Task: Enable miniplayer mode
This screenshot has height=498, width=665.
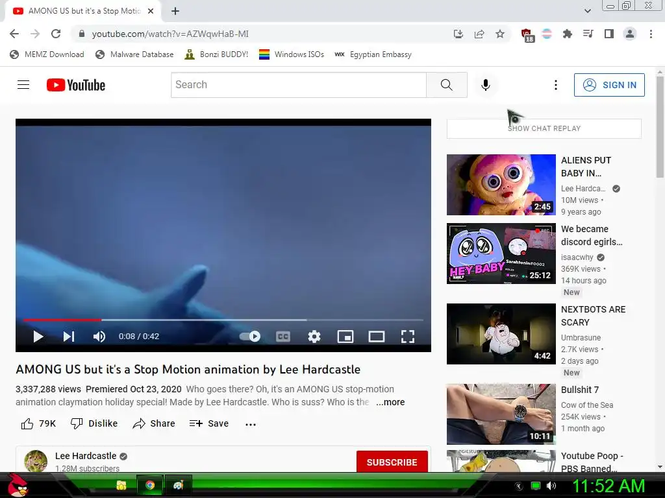Action: coord(345,337)
